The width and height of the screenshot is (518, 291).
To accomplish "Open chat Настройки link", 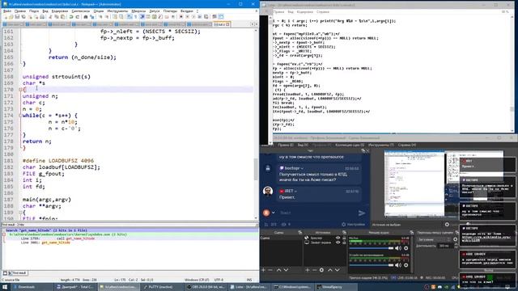I will click(354, 225).
